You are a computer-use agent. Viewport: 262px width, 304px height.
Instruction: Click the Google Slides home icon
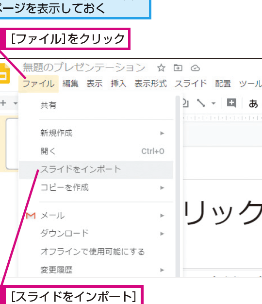[x=4, y=74]
